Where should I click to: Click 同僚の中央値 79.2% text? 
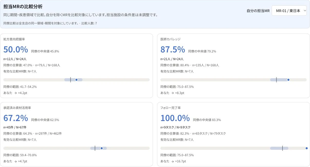pos(202,51)
